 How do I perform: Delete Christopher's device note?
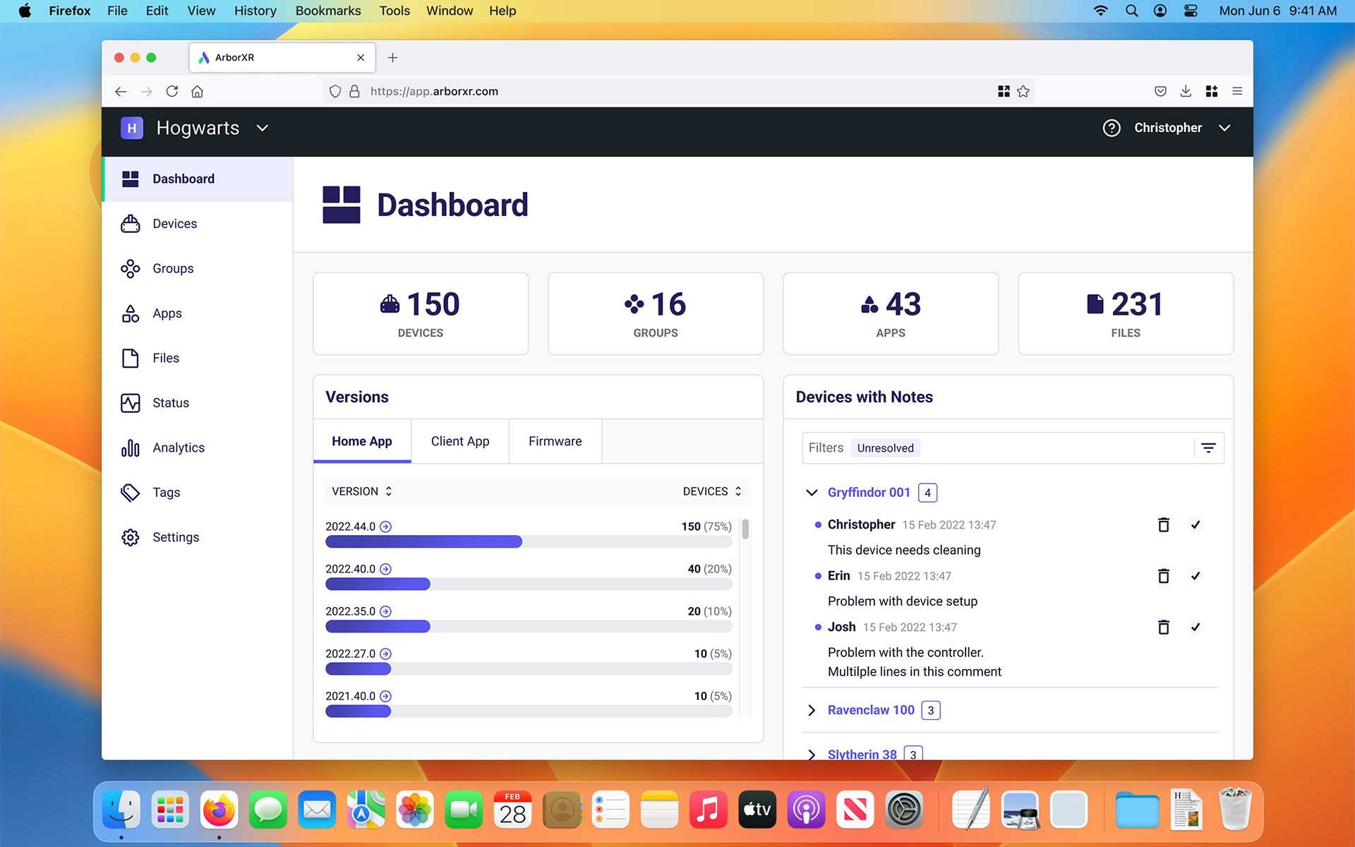pyautogui.click(x=1164, y=524)
